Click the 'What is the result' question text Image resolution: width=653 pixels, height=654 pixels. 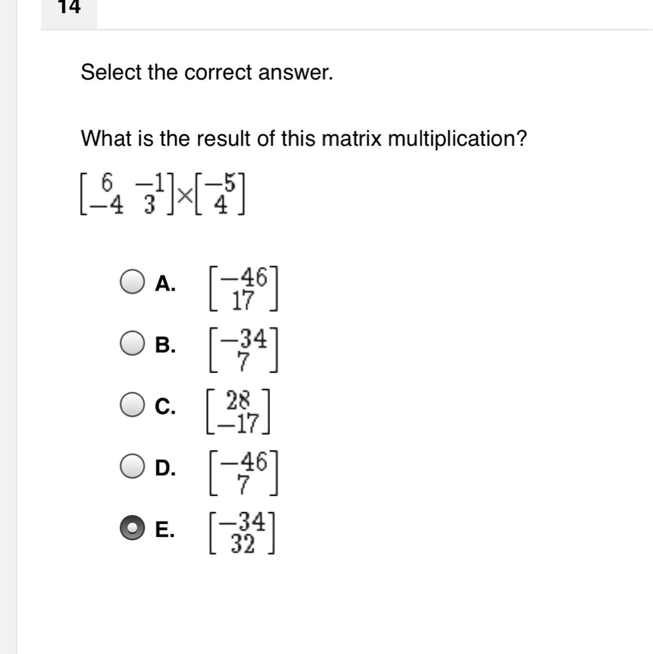(x=304, y=138)
